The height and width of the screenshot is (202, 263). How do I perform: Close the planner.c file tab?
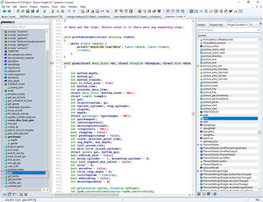pyautogui.click(x=184, y=17)
